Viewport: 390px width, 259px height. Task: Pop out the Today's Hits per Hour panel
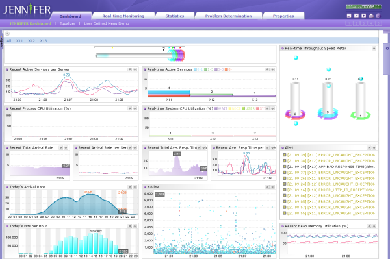pos(130,226)
